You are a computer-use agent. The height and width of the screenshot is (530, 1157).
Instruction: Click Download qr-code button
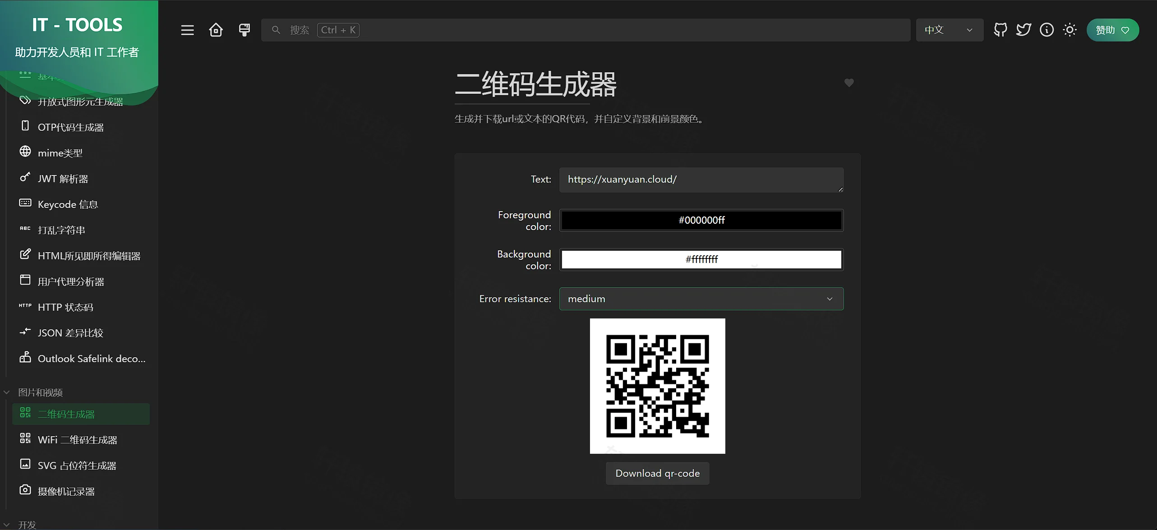point(658,473)
